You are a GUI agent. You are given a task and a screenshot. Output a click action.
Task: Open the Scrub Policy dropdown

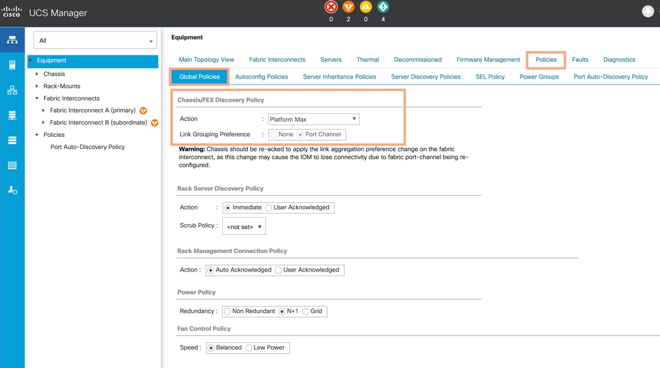(244, 226)
